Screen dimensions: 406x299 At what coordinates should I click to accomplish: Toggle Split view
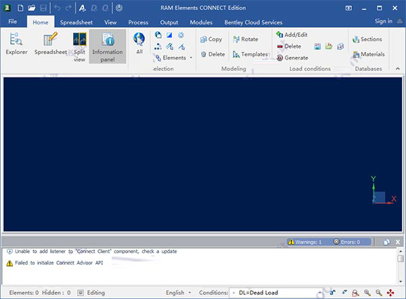click(x=79, y=47)
